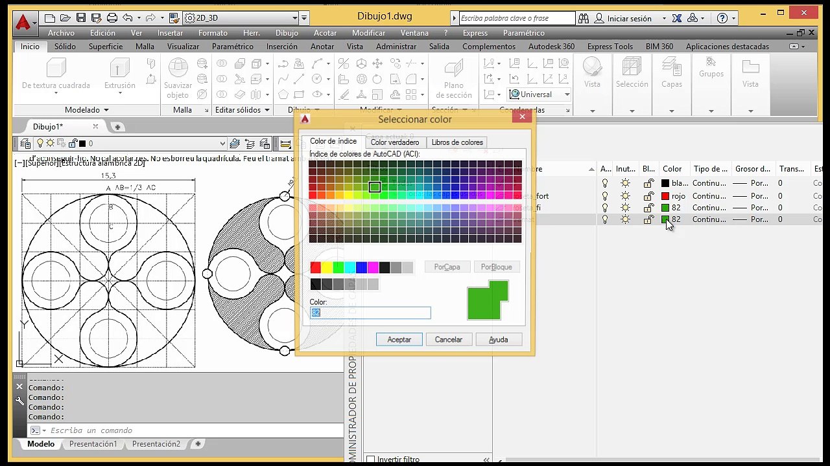The width and height of the screenshot is (830, 466).
Task: Click the new layout tab plus icon
Action: click(x=198, y=444)
